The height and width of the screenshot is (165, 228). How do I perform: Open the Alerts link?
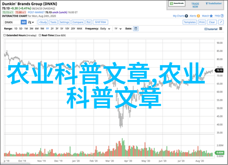pyautogui.click(x=193, y=16)
